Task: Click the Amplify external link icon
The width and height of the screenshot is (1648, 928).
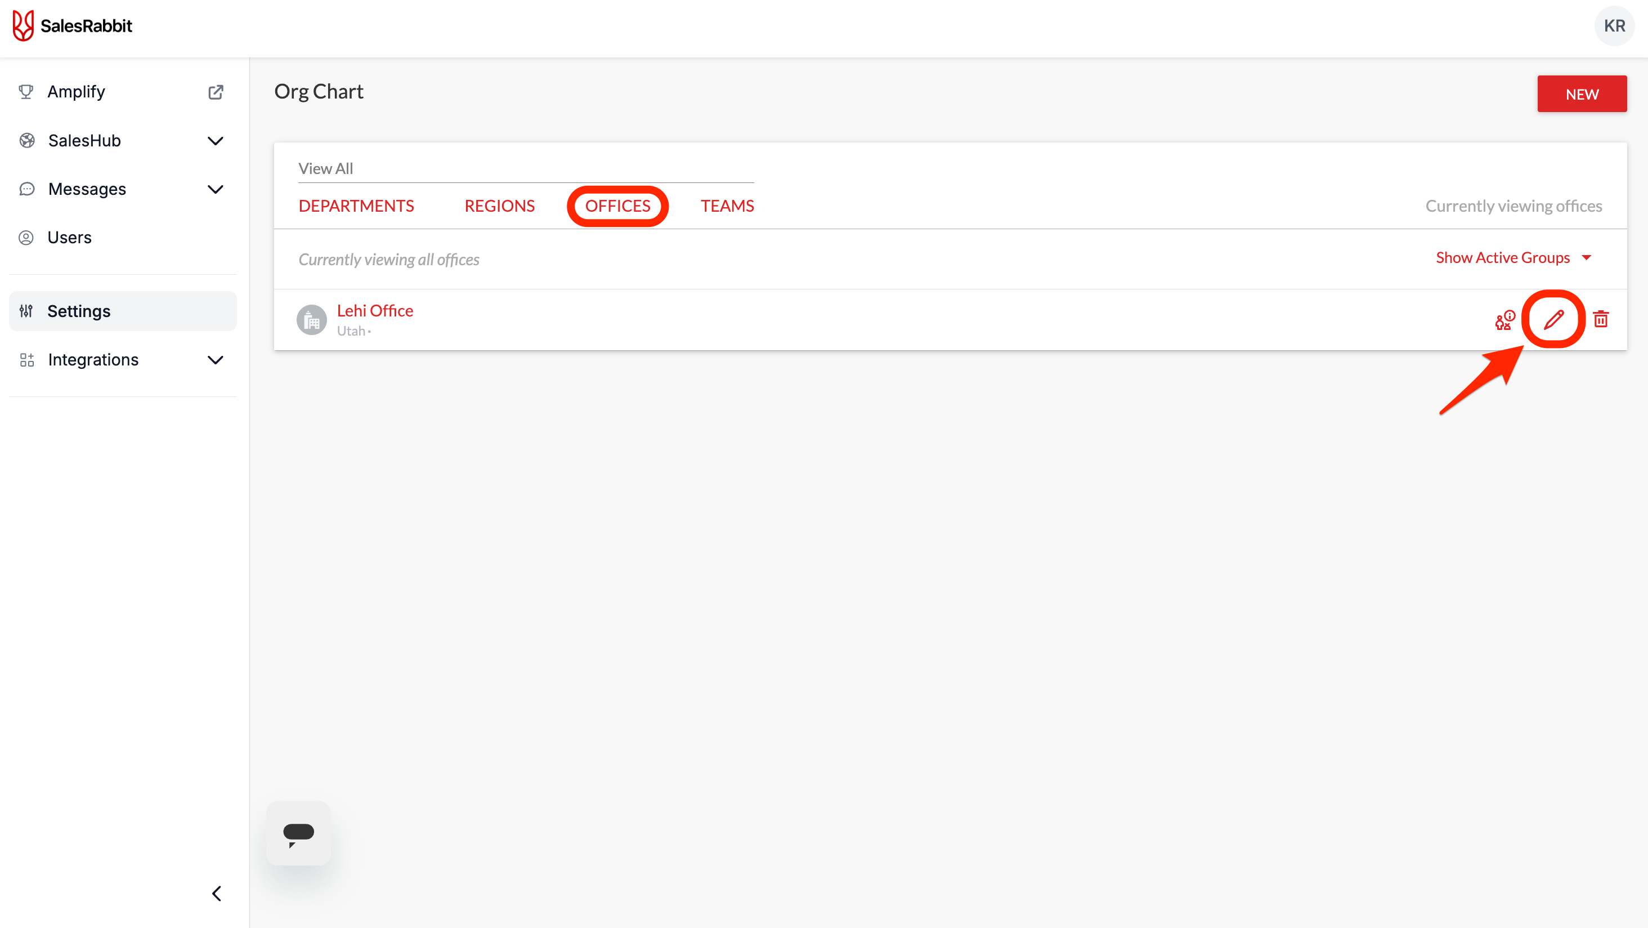Action: 216,92
